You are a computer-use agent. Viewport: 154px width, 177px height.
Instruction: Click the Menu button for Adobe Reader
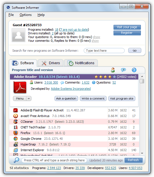[20, 98]
